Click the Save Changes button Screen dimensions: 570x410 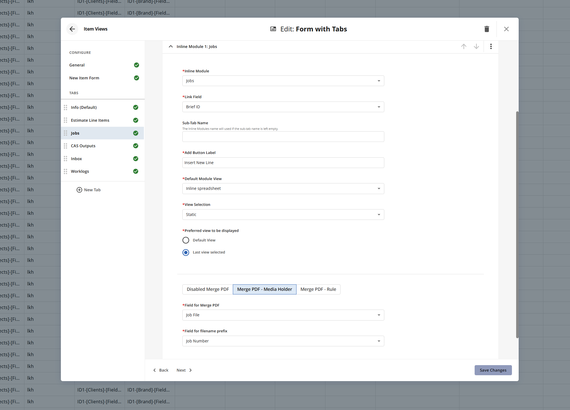pyautogui.click(x=493, y=370)
